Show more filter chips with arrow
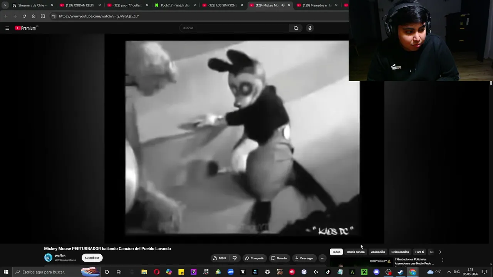The image size is (493, 277). tap(440, 252)
